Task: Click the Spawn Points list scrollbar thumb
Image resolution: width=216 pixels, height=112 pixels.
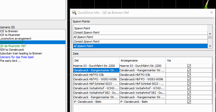Action: pos(210,38)
